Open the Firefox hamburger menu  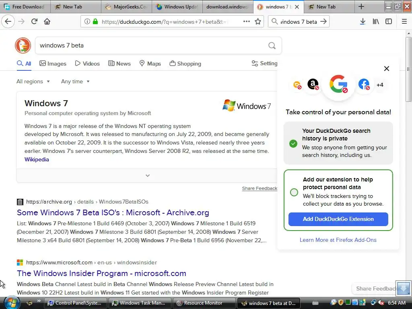click(404, 22)
